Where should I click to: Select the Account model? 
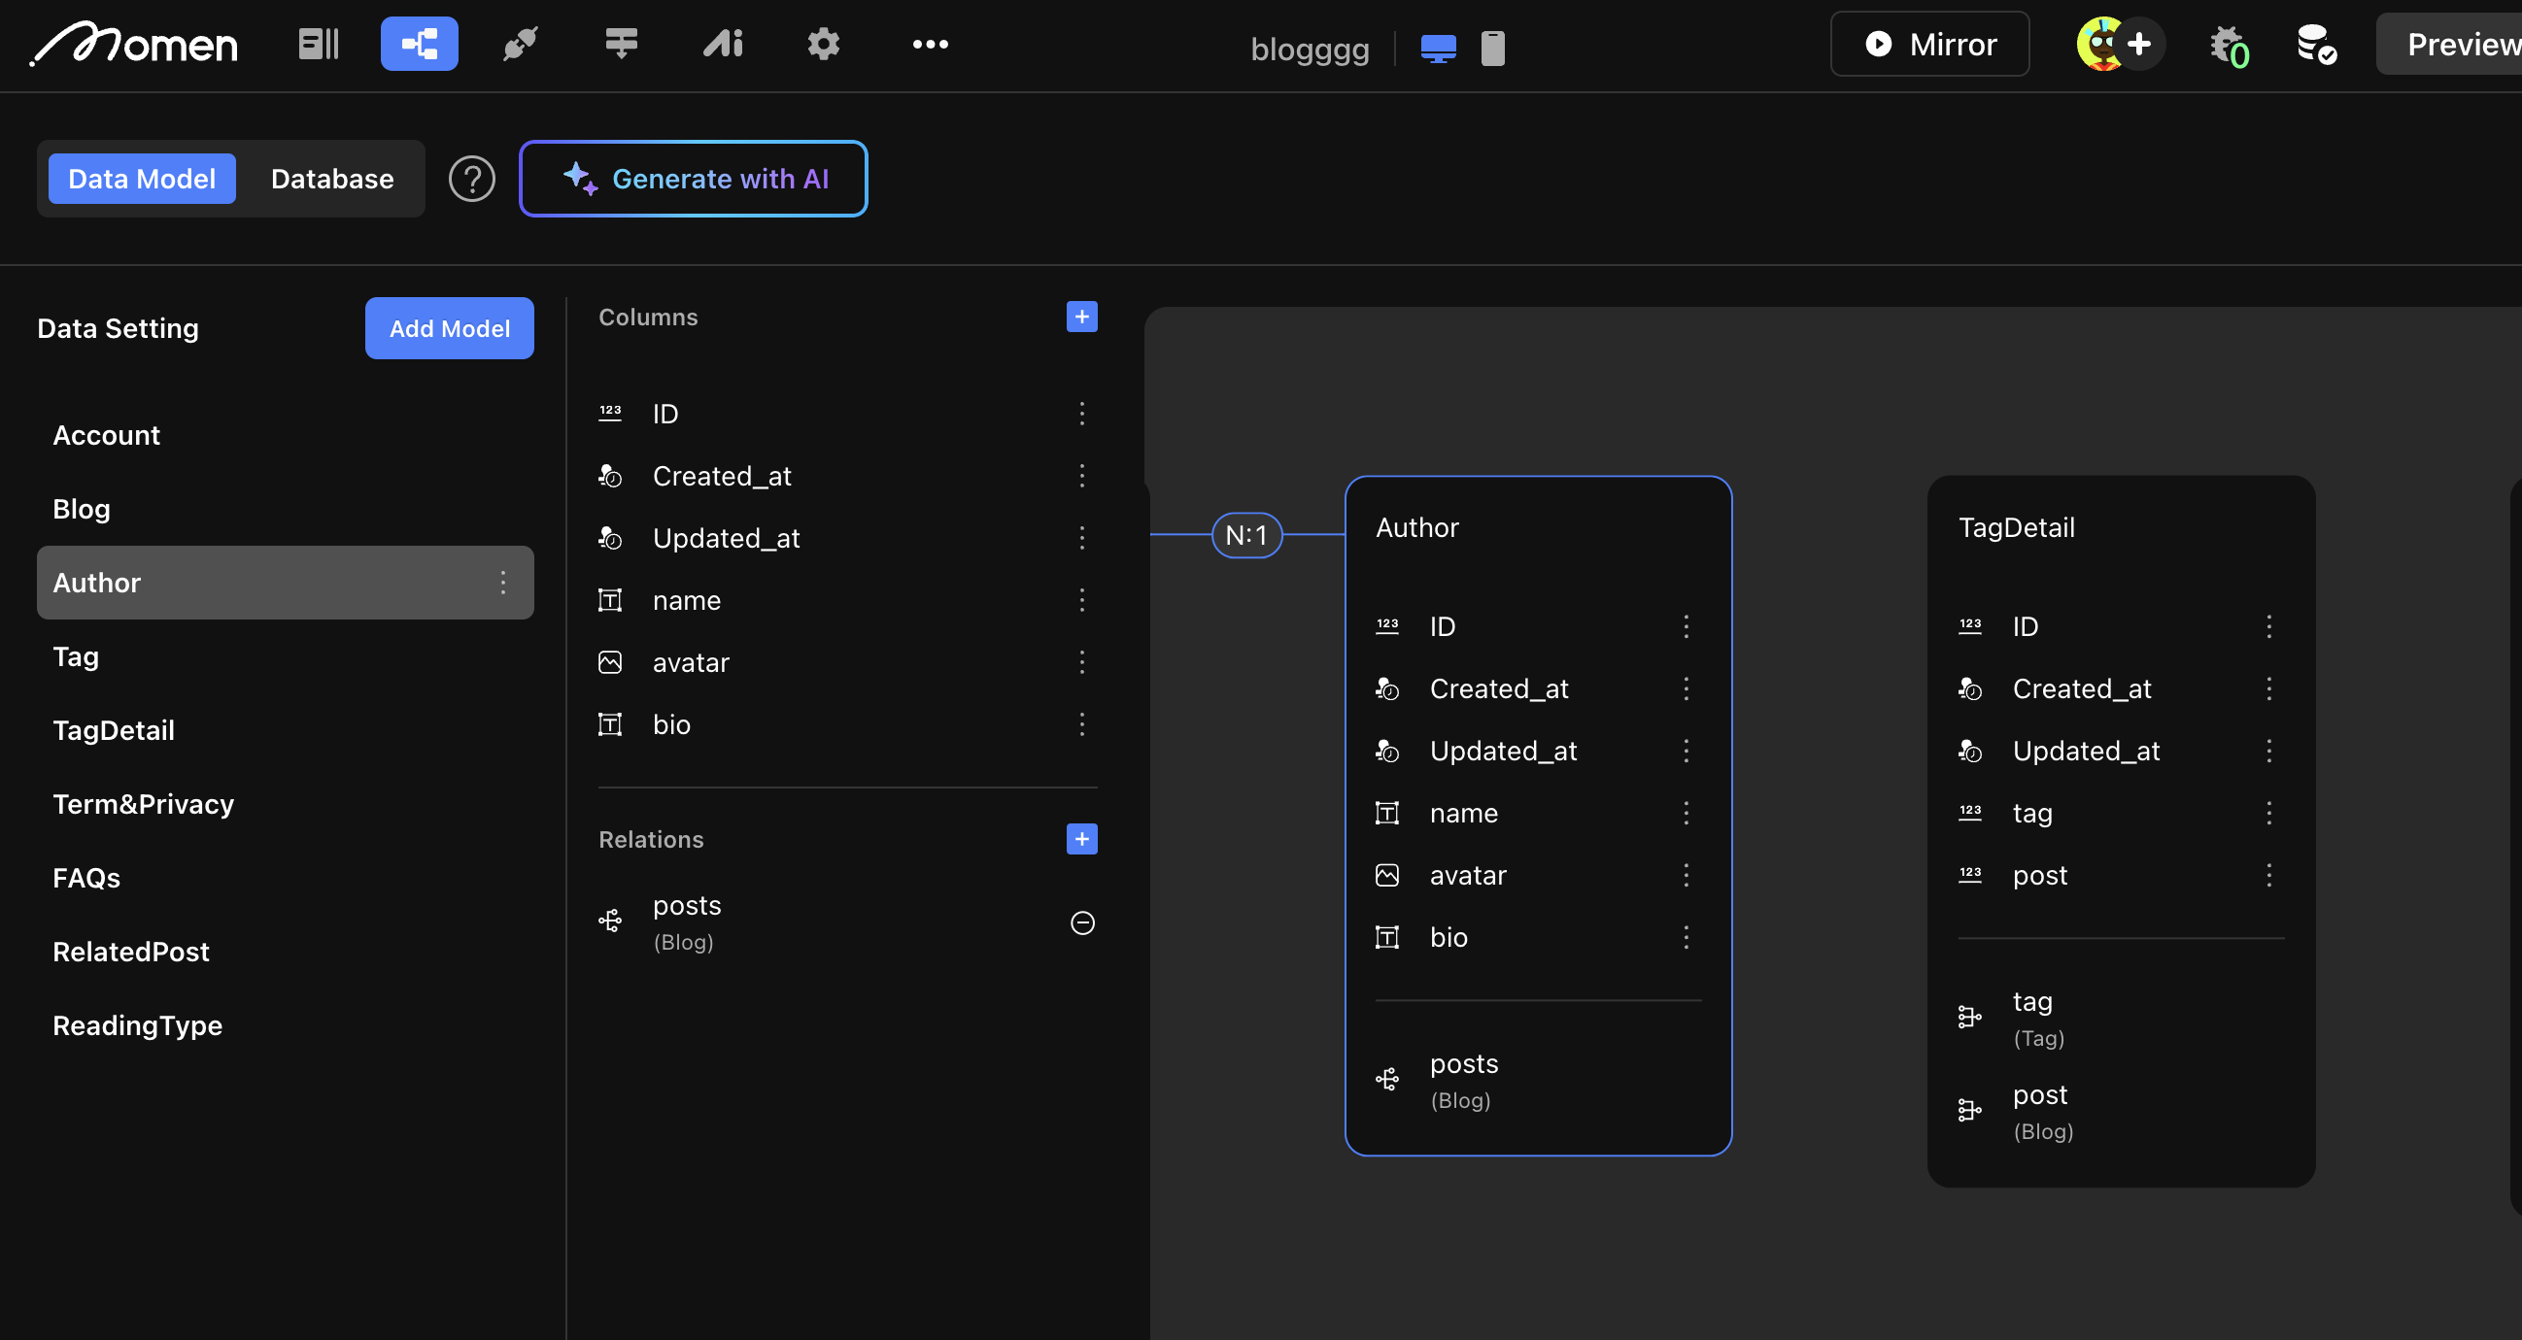click(285, 436)
